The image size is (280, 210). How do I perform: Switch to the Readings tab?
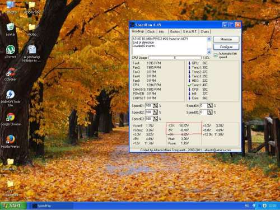(138, 31)
